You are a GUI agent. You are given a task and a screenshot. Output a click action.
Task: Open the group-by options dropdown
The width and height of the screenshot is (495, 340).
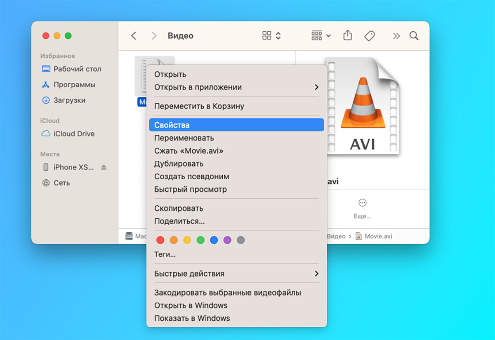[321, 36]
